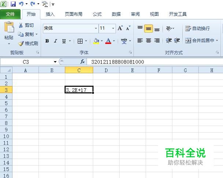The height and width of the screenshot is (178, 223).
Task: Toggle align text right
Action: [x=157, y=41]
